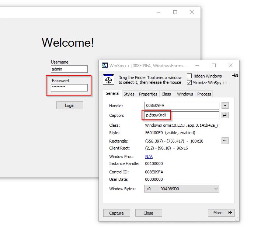Uncheck Minimize WinSpy++ option
The image size is (254, 230).
189,82
